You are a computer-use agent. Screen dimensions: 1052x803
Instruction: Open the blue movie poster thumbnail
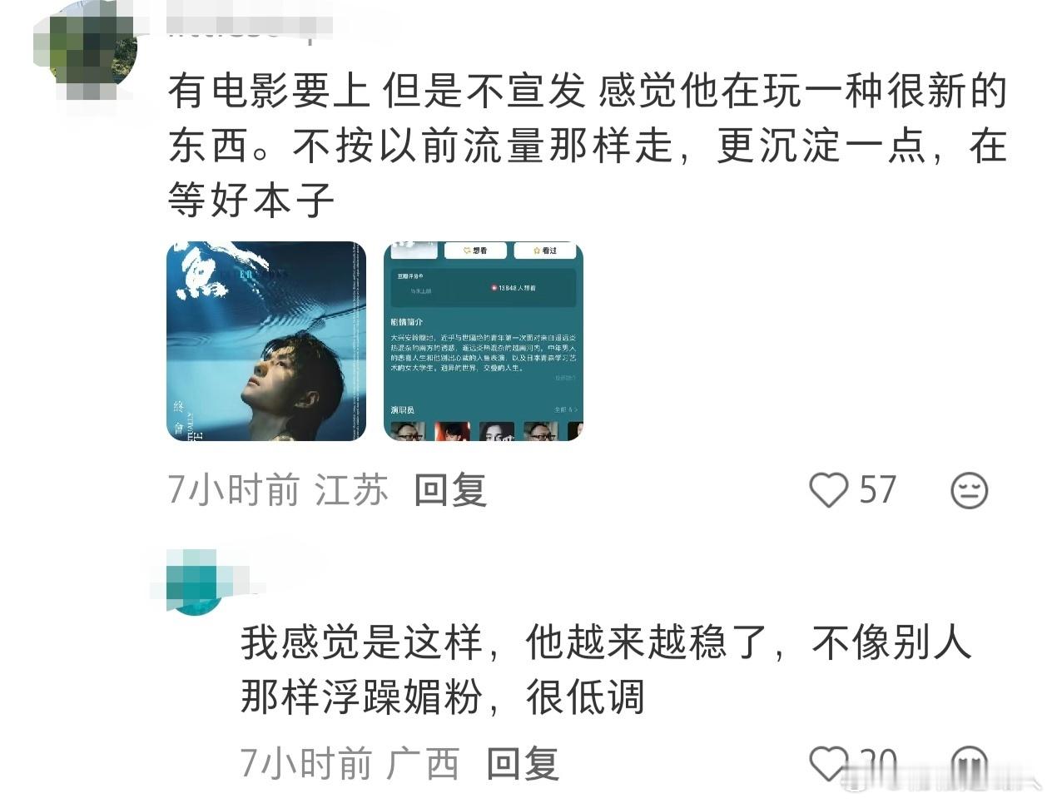point(266,341)
